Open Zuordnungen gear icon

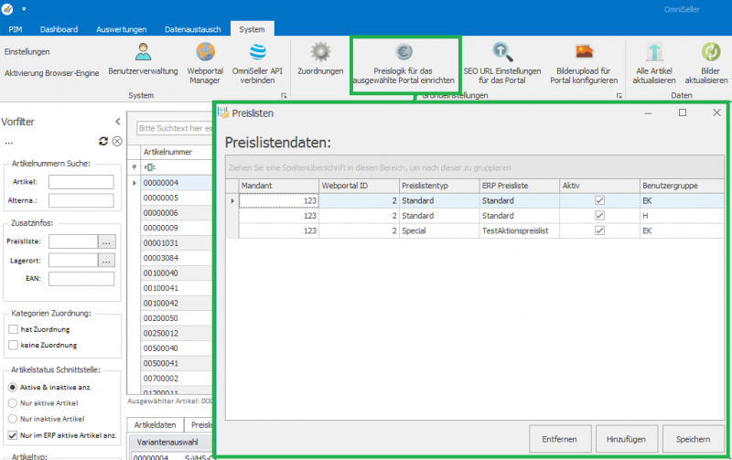pyautogui.click(x=320, y=53)
